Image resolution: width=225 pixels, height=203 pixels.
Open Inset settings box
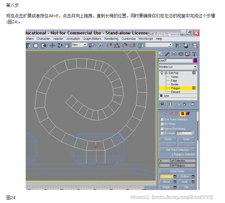click(x=193, y=182)
